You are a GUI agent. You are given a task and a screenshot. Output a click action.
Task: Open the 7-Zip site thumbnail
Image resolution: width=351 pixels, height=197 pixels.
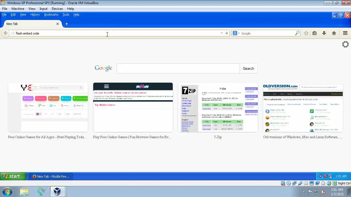tap(218, 107)
